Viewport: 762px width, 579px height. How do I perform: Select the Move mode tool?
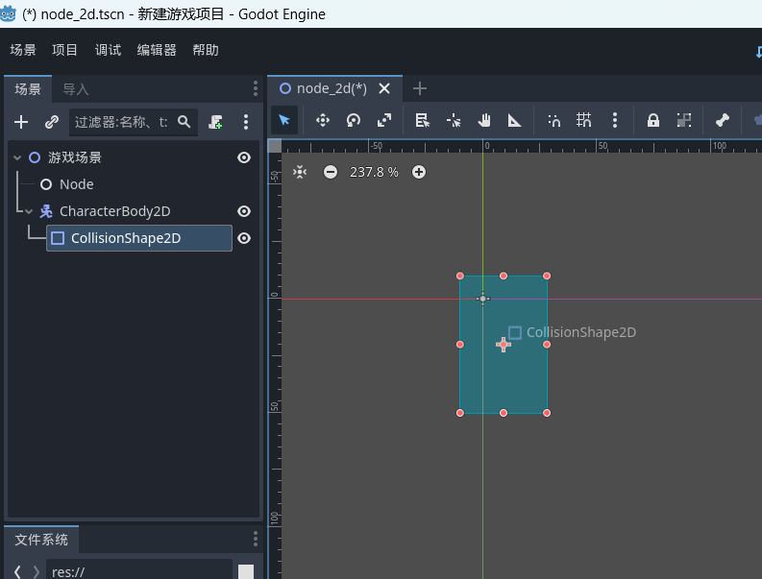point(323,120)
